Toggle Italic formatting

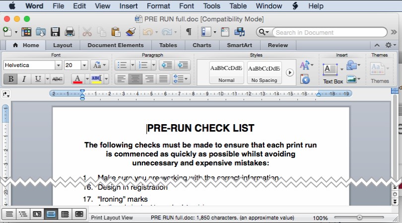point(24,78)
